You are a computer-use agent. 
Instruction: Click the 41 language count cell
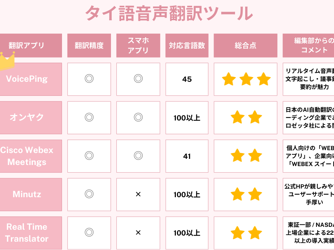(x=187, y=156)
